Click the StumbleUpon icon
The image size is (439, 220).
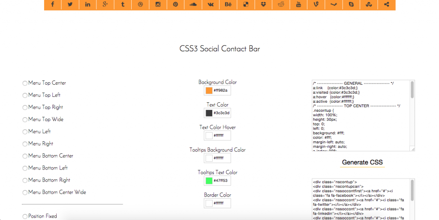[x=369, y=4]
